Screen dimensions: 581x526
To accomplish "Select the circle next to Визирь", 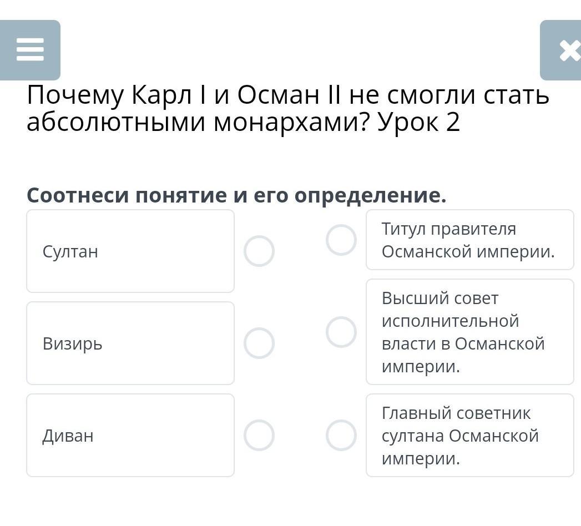I will 259,343.
